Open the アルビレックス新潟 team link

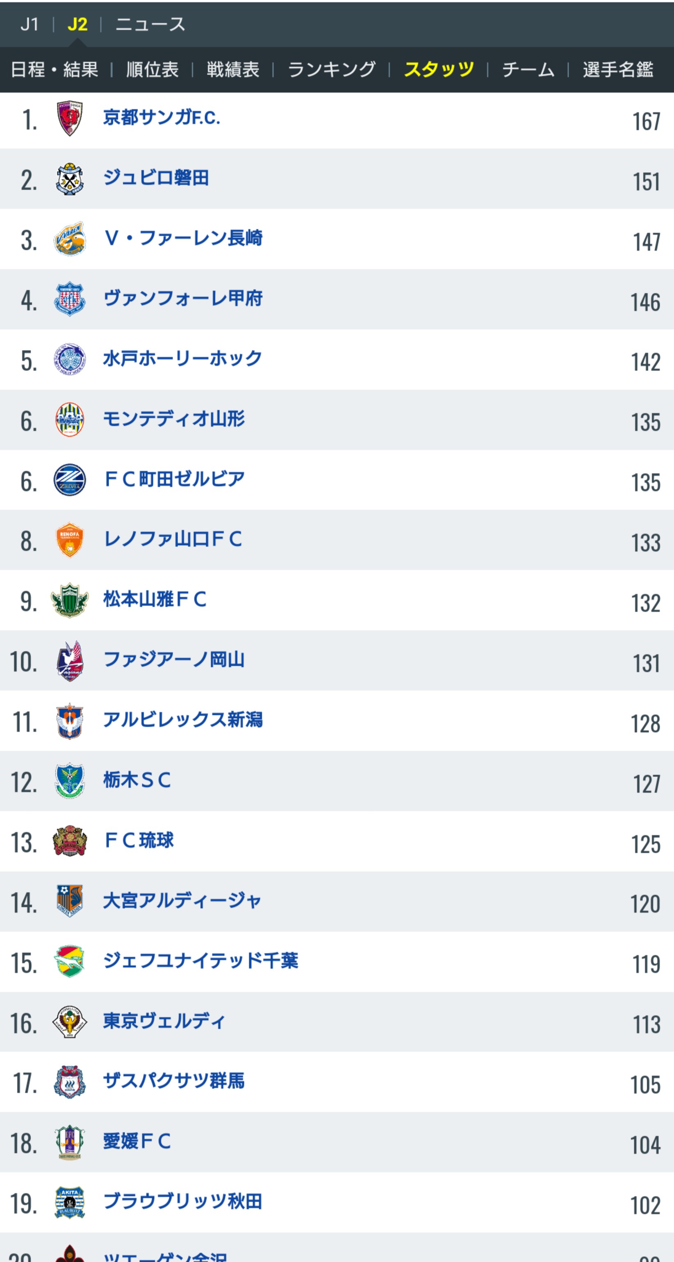click(183, 720)
